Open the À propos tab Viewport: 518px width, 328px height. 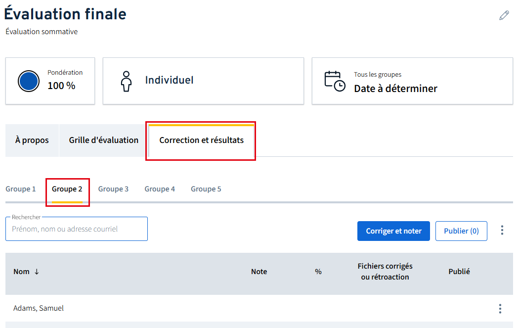[32, 141]
